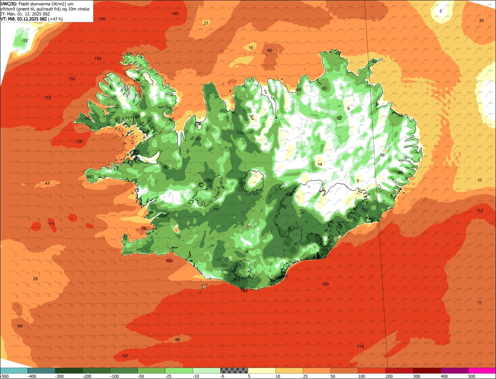Click the map value 21

click(x=206, y=23)
